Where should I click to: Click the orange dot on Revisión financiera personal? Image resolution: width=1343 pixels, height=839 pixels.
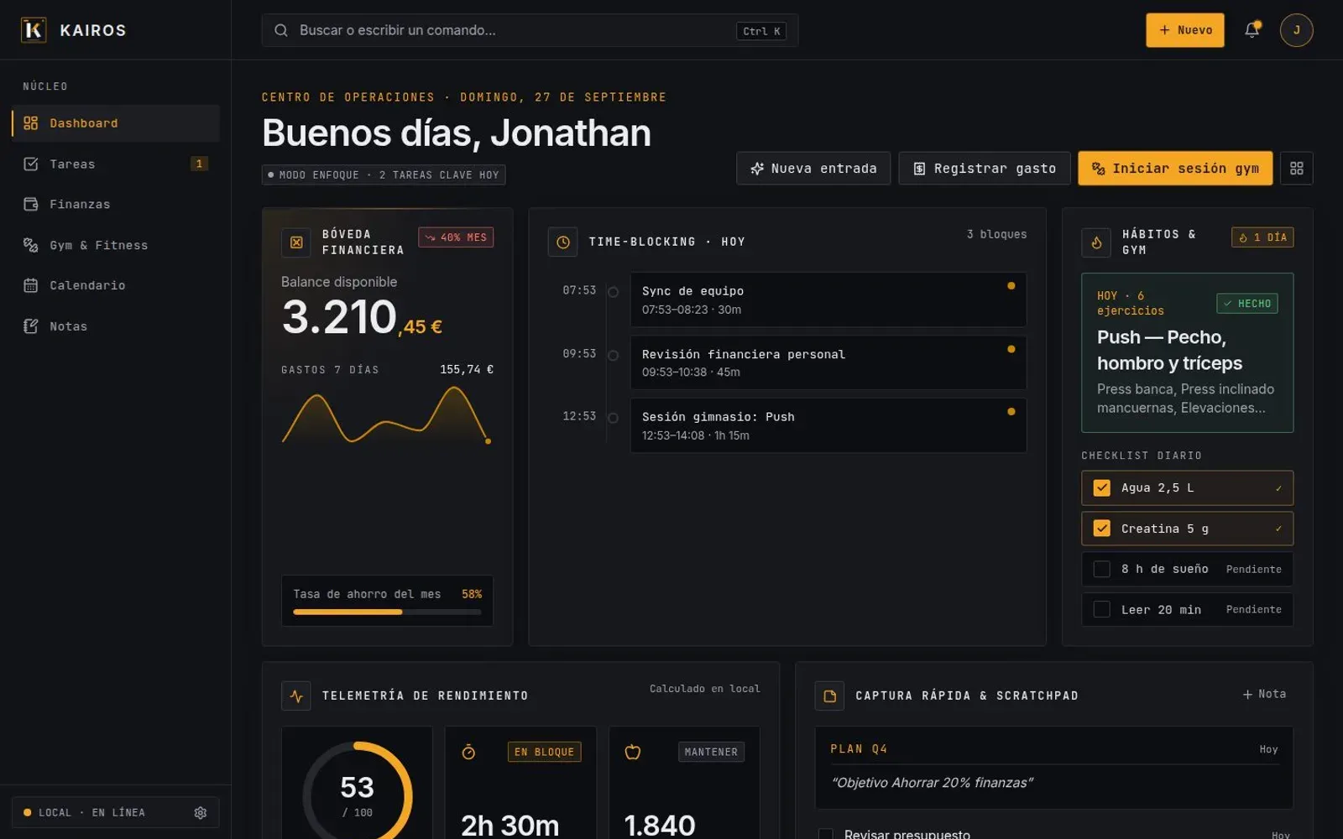1011,349
